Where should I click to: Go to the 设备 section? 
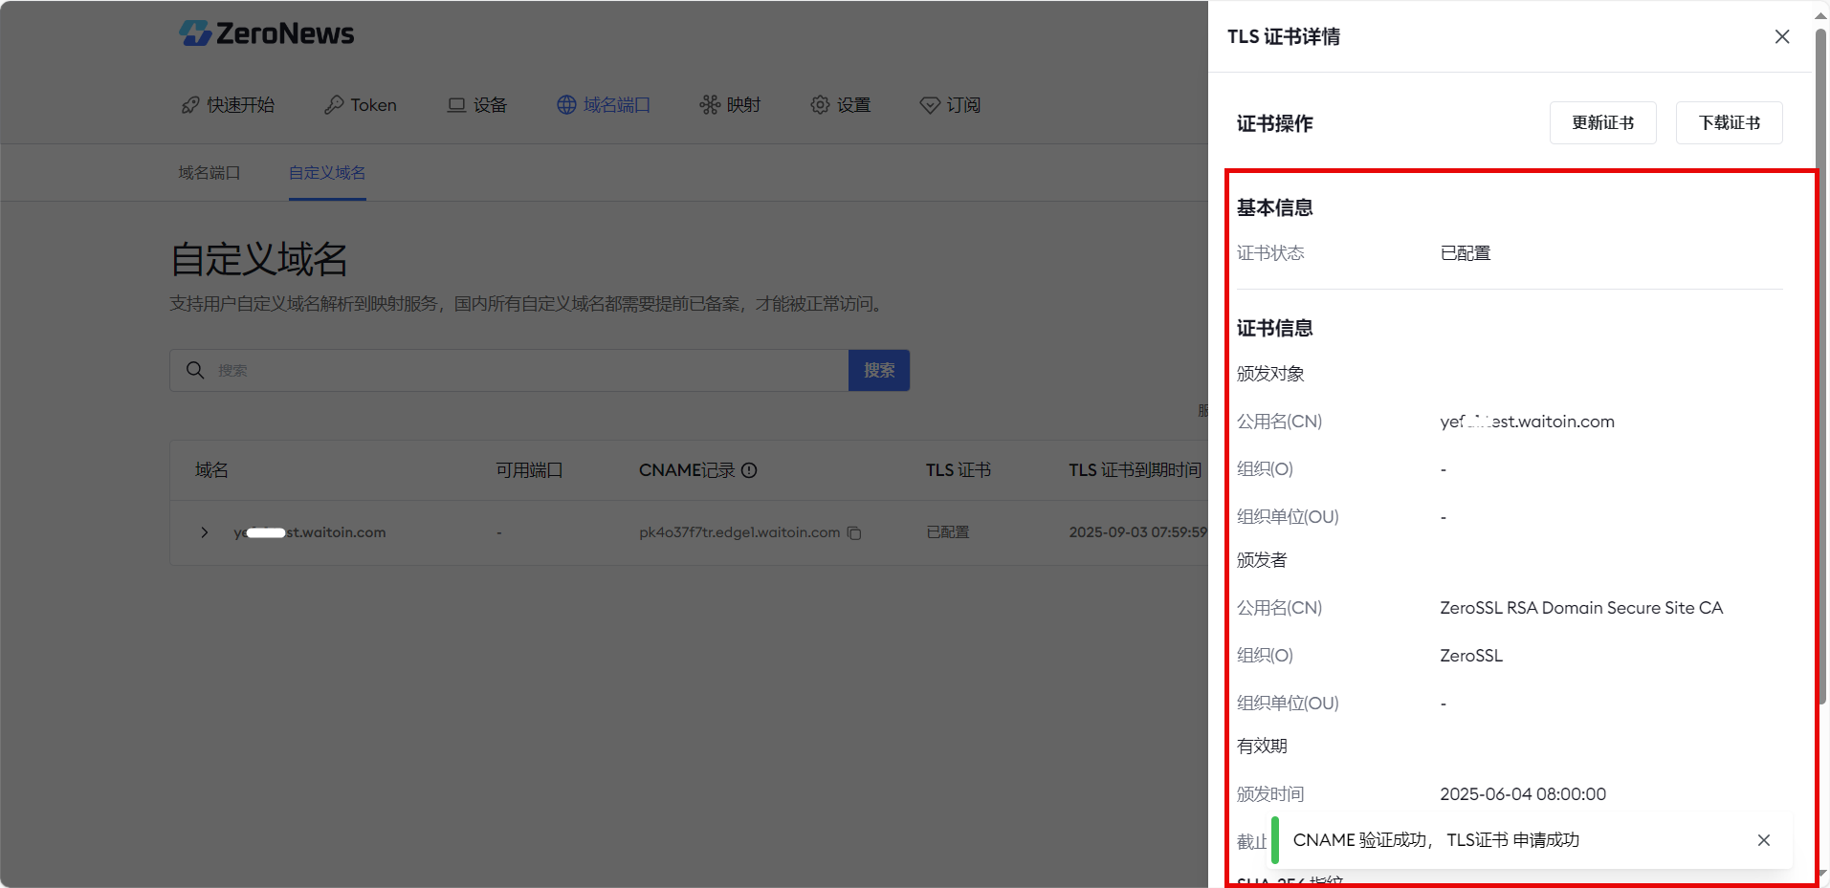click(x=477, y=105)
